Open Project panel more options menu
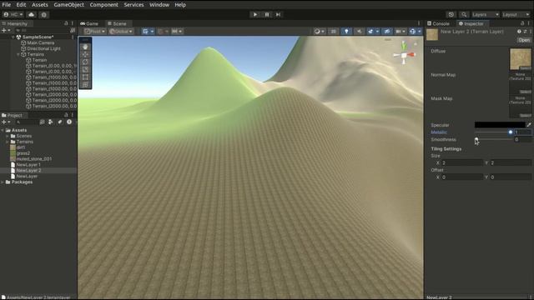The height and width of the screenshot is (300, 534). tap(73, 115)
